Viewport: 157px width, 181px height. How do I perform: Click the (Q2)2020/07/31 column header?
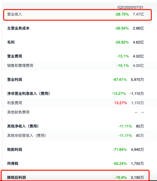click(x=130, y=7)
